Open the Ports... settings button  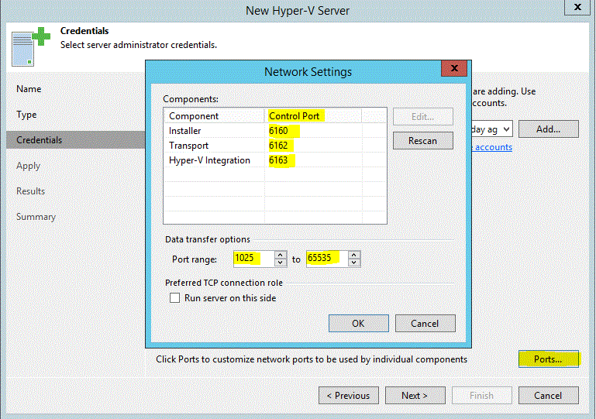pos(548,359)
